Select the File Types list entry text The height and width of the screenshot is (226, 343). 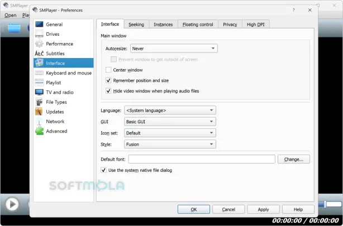[x=56, y=102]
